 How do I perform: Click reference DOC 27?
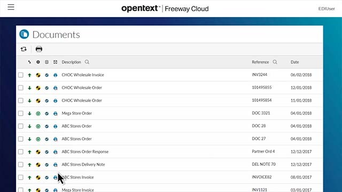259,139
